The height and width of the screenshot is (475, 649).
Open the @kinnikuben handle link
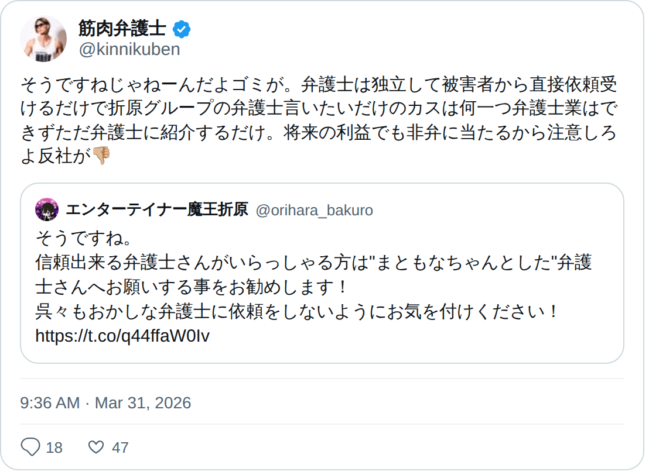pos(129,49)
